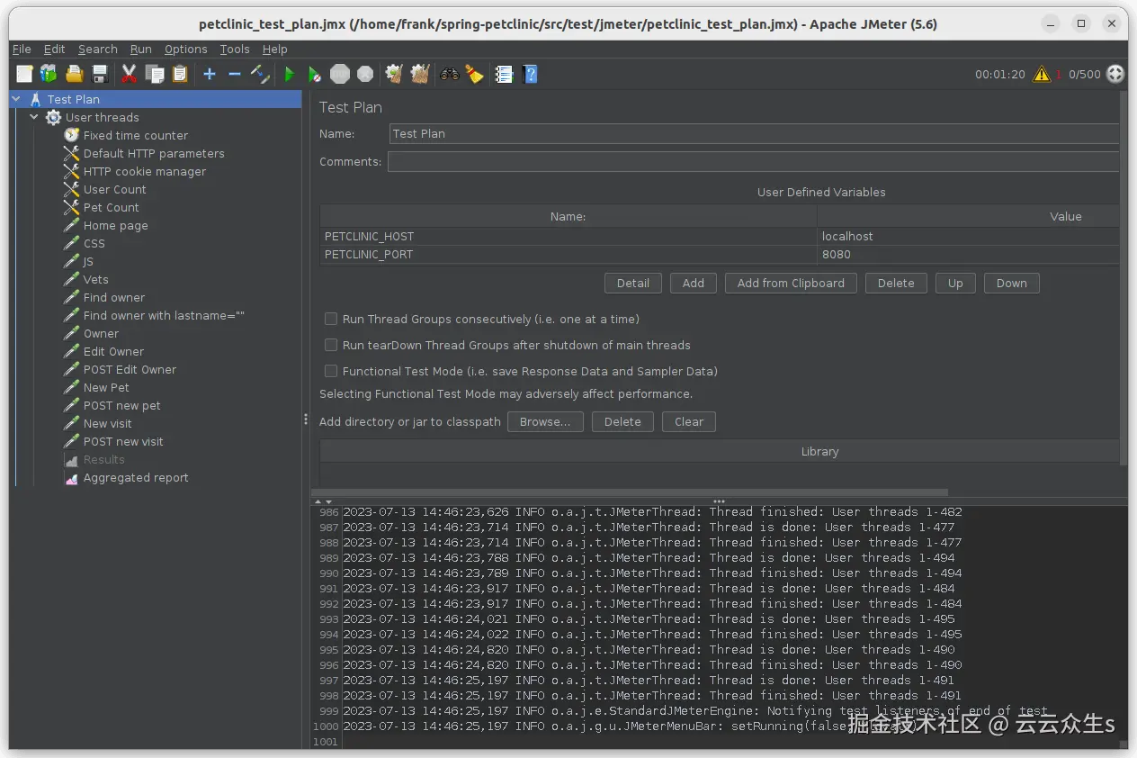Viewport: 1137px width, 758px height.
Task: Click the Add variable button
Action: point(694,283)
